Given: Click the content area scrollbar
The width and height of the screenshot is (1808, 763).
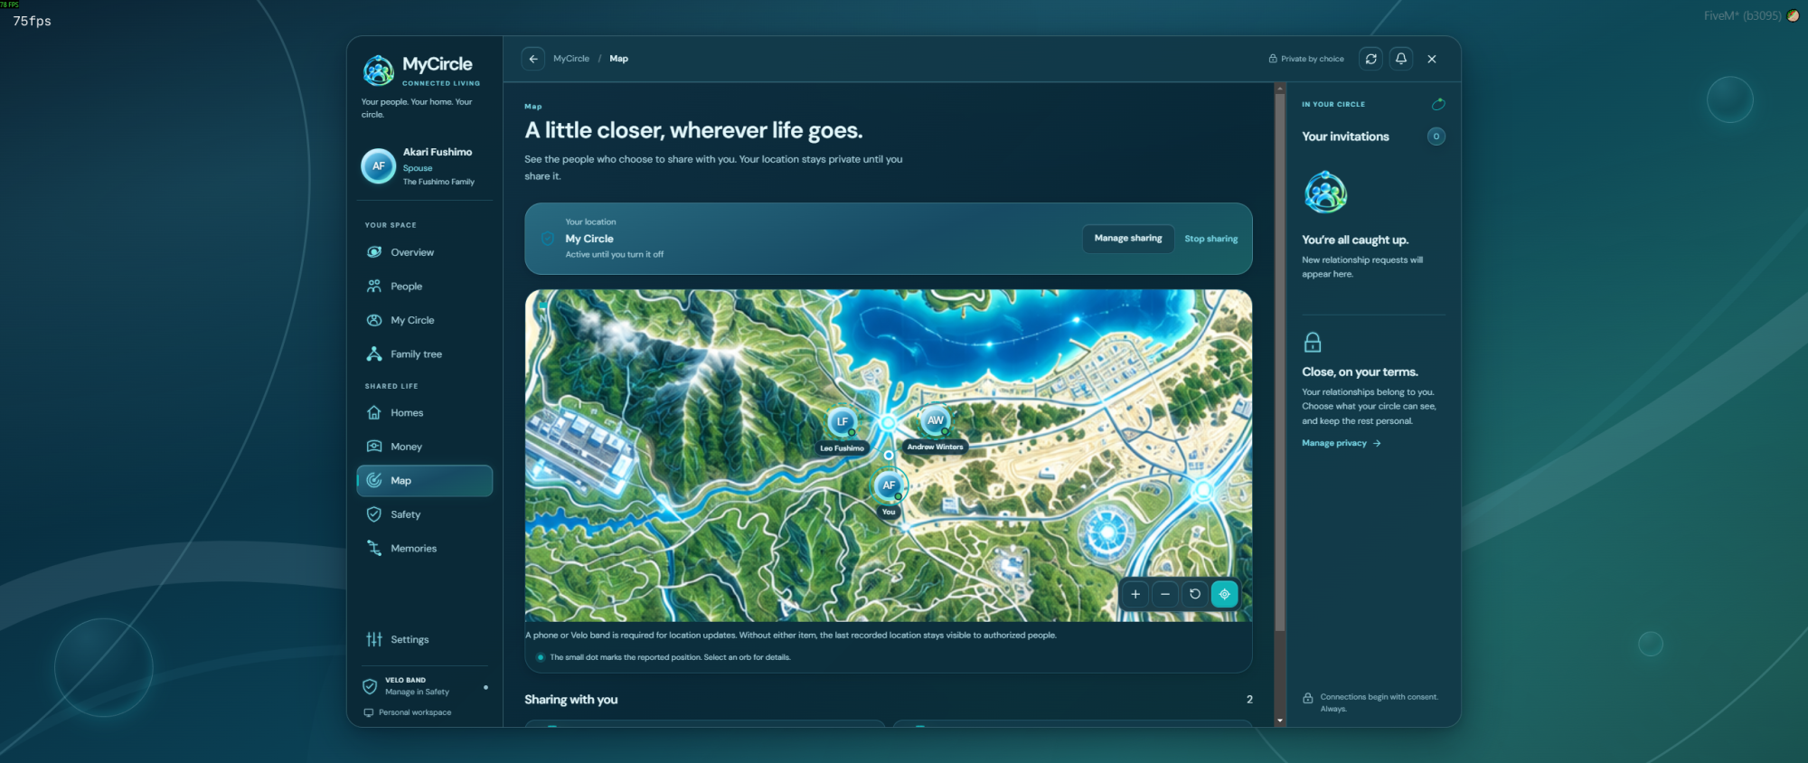Looking at the screenshot, I should click(x=1280, y=362).
